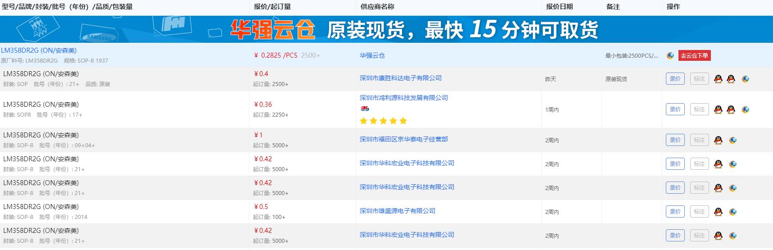Click express truck icon under 鸿利源科技

(365, 109)
